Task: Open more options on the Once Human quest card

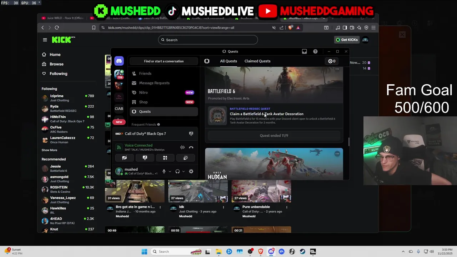Action: pos(337,154)
